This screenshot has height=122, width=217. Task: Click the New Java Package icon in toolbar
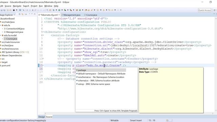[x=77, y=10]
